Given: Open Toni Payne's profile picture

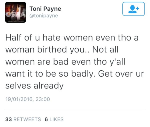Looking at the screenshot, I should (15, 12).
